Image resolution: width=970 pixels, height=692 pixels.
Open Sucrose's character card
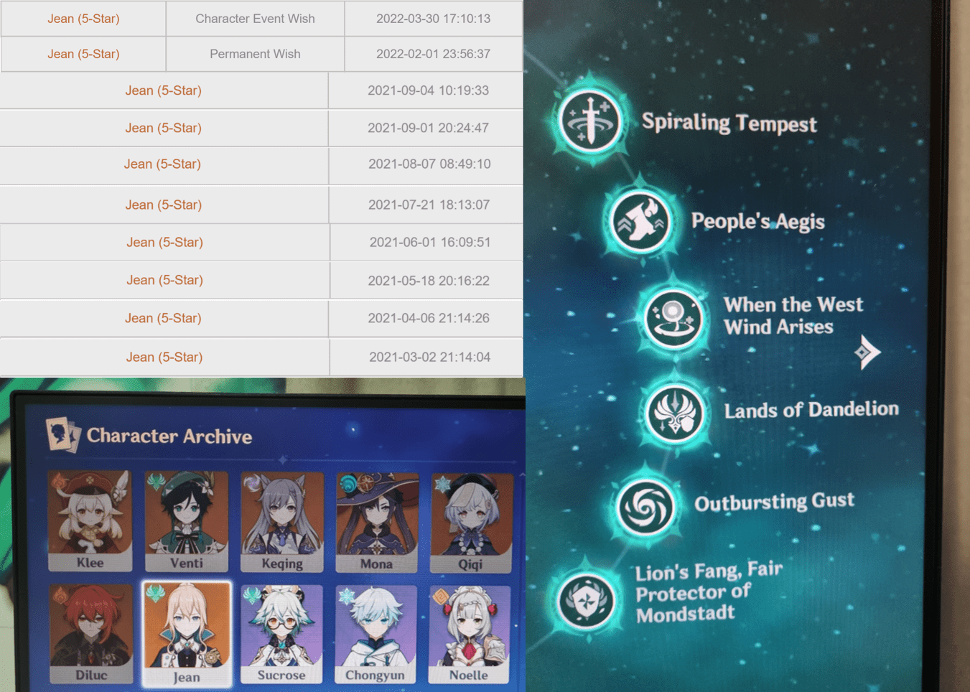[x=281, y=634]
